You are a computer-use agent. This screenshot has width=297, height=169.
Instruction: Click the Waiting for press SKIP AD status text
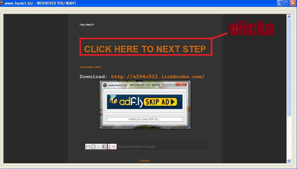pyautogui.click(x=145, y=119)
